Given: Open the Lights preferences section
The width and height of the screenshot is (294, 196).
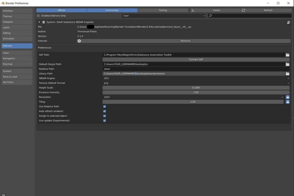Looking at the screenshot, I should pyautogui.click(x=17, y=27).
